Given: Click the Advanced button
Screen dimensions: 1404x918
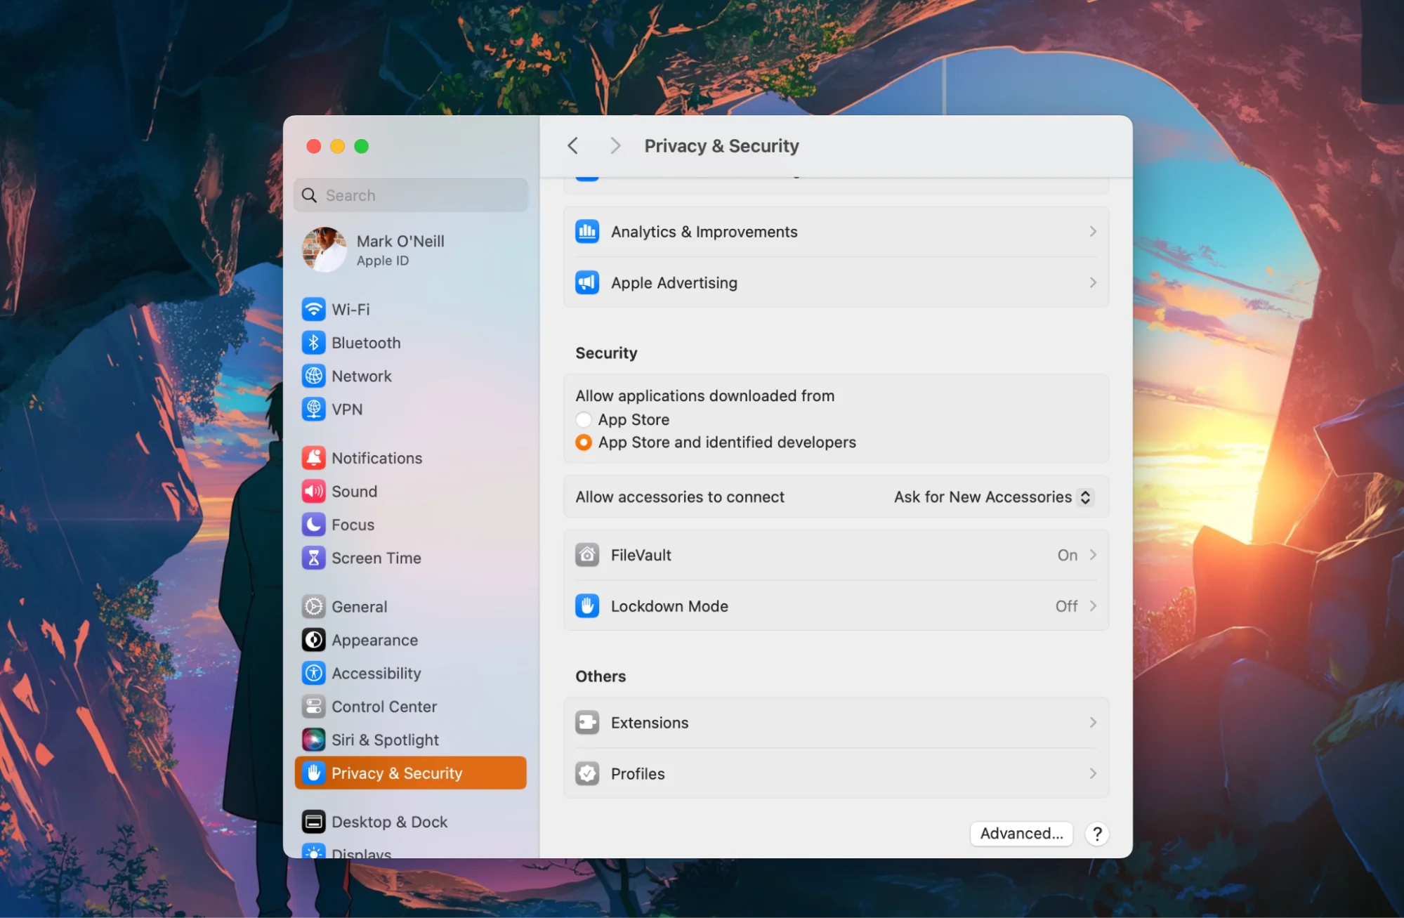Looking at the screenshot, I should tap(1020, 833).
